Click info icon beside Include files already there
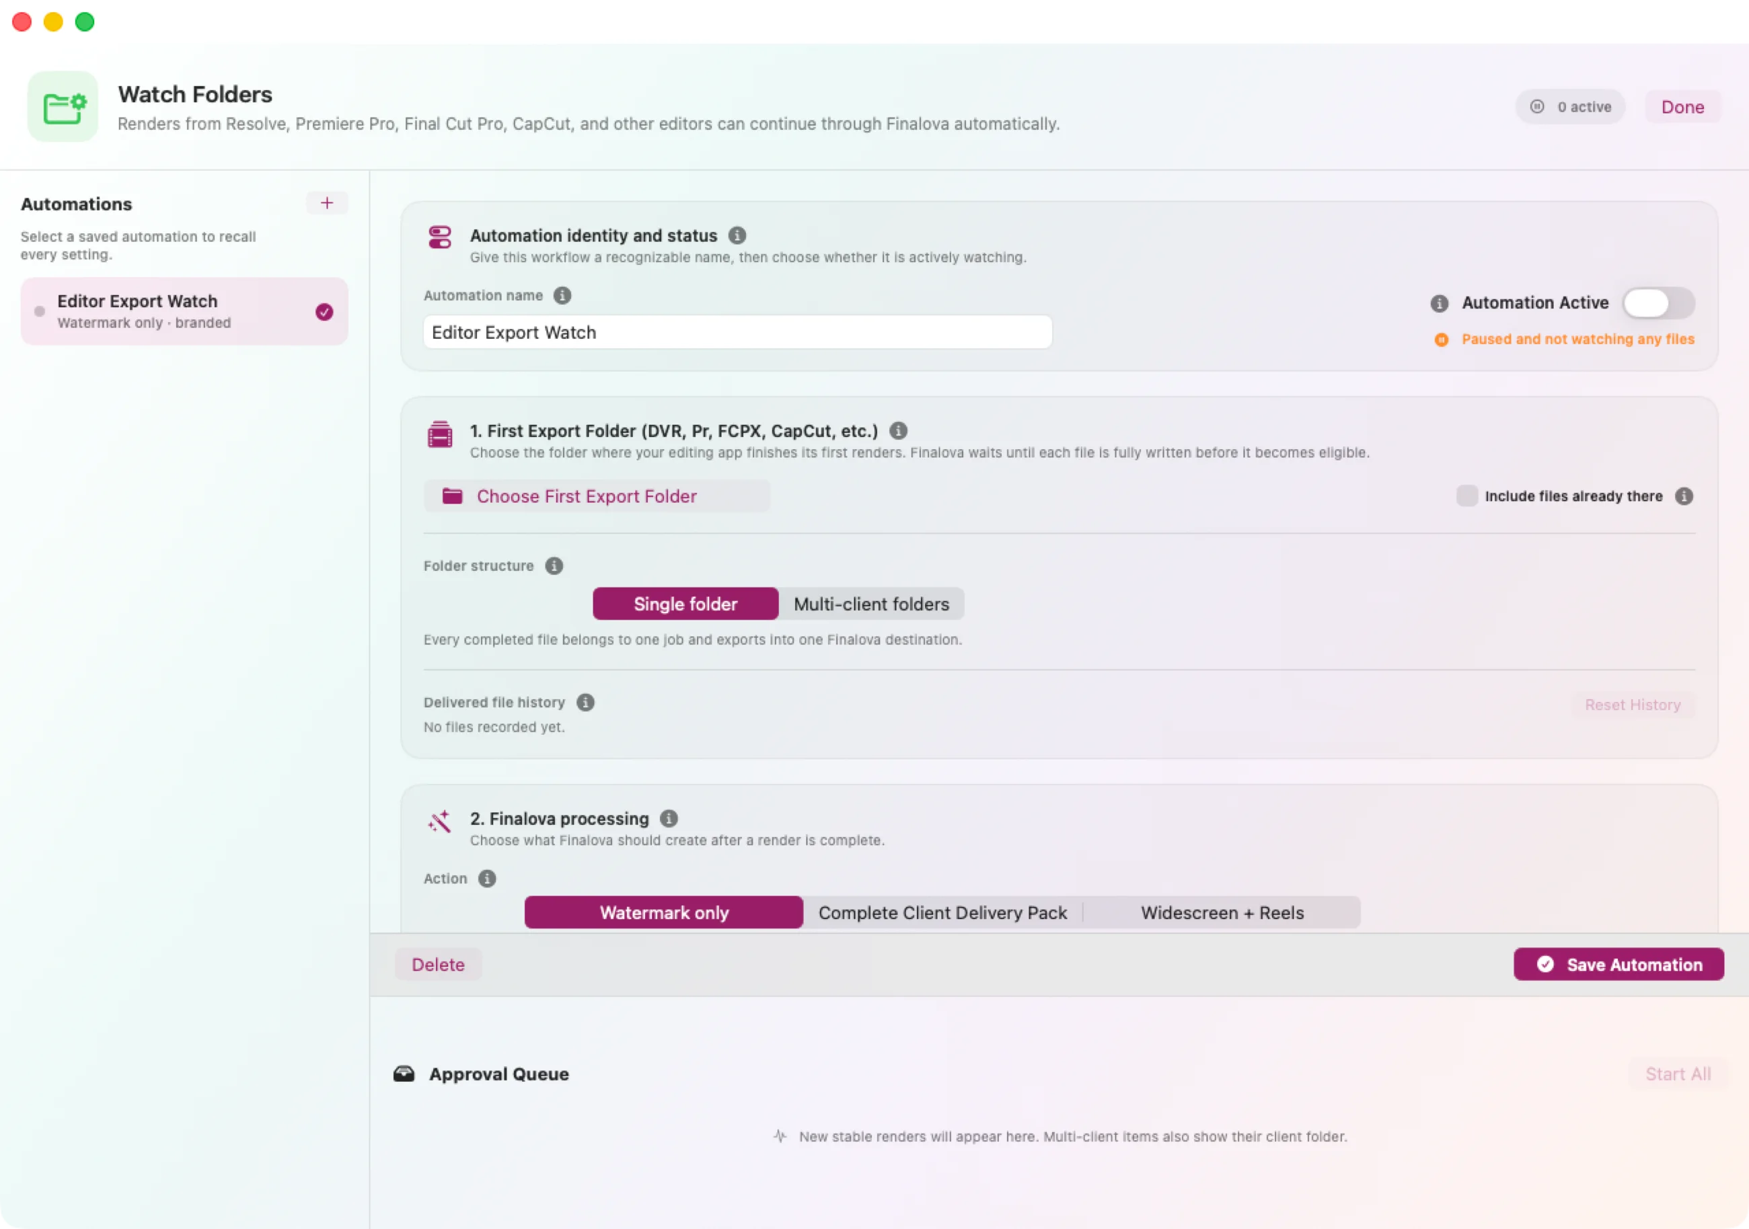 pos(1684,496)
